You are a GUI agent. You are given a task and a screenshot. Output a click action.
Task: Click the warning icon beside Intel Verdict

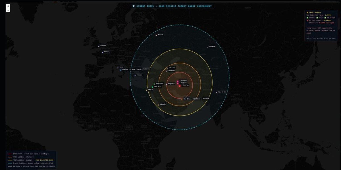click(x=307, y=13)
